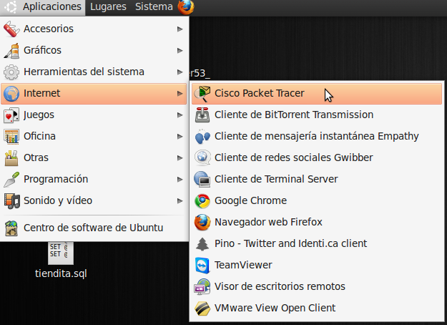Click the Programación trowel icon
The height and width of the screenshot is (325, 447).
[11, 180]
